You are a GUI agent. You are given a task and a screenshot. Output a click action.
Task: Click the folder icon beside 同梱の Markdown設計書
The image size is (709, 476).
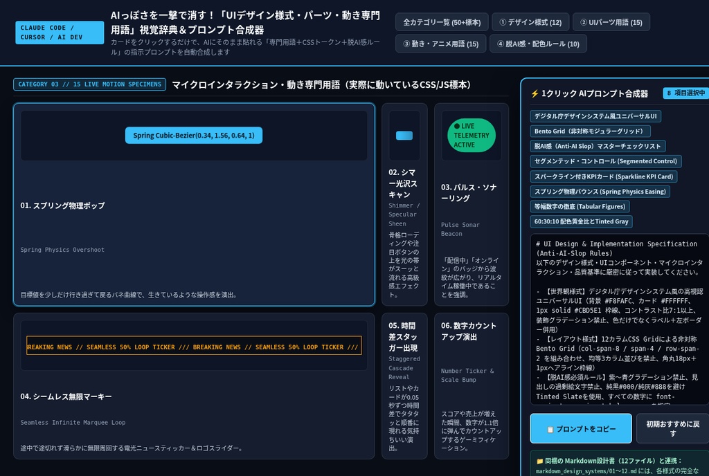[x=539, y=461]
